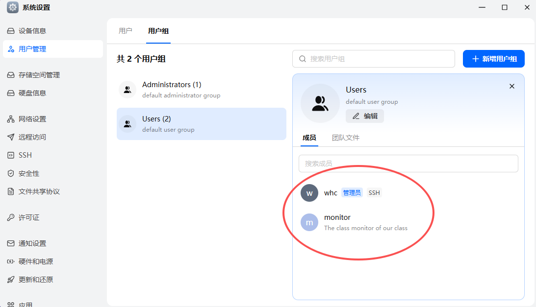The width and height of the screenshot is (536, 307).
Task: Open 网络设置 section
Action: [52, 119]
